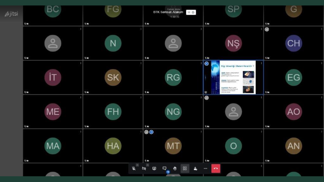Select the BC participant avatar
The image size is (324, 182).
coord(53,11)
